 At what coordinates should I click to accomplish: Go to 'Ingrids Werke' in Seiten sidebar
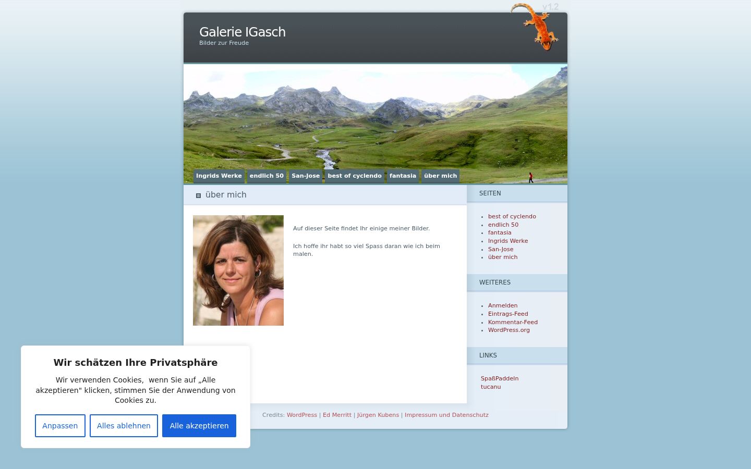tap(508, 241)
